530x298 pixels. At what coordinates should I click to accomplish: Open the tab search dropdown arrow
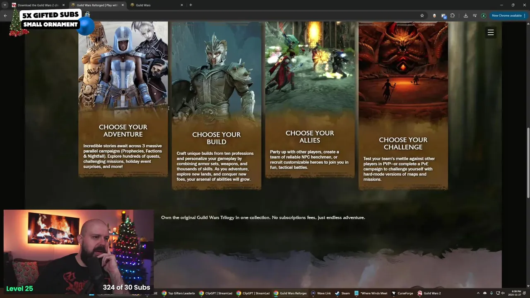pos(5,5)
